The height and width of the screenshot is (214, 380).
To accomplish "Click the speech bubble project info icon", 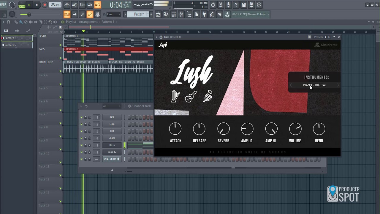I will point(259,5).
